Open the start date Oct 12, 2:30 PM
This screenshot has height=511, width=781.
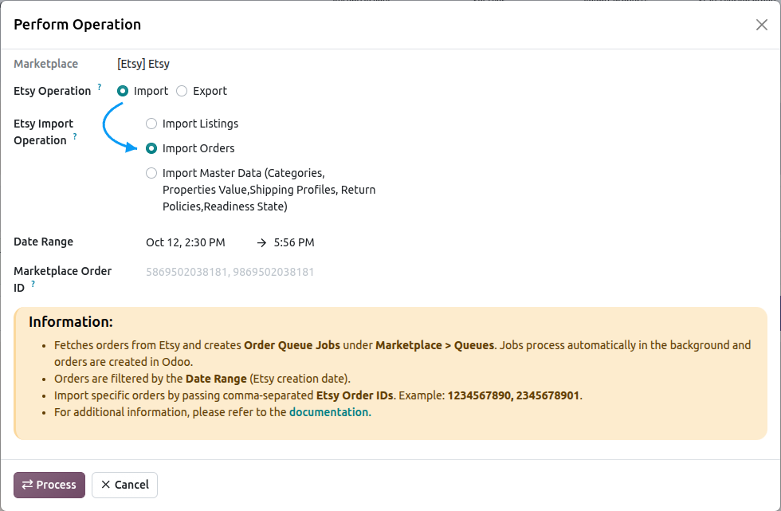pos(185,242)
